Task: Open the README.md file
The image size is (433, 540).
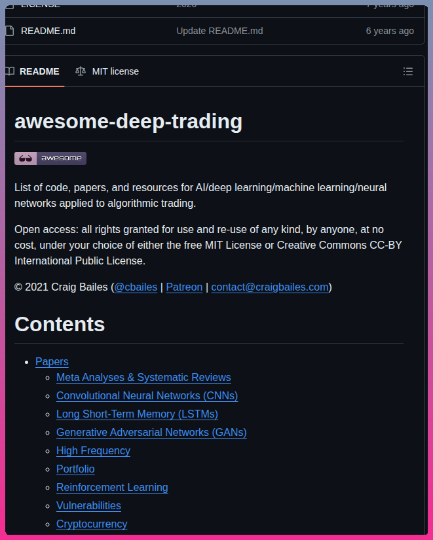Action: click(48, 31)
